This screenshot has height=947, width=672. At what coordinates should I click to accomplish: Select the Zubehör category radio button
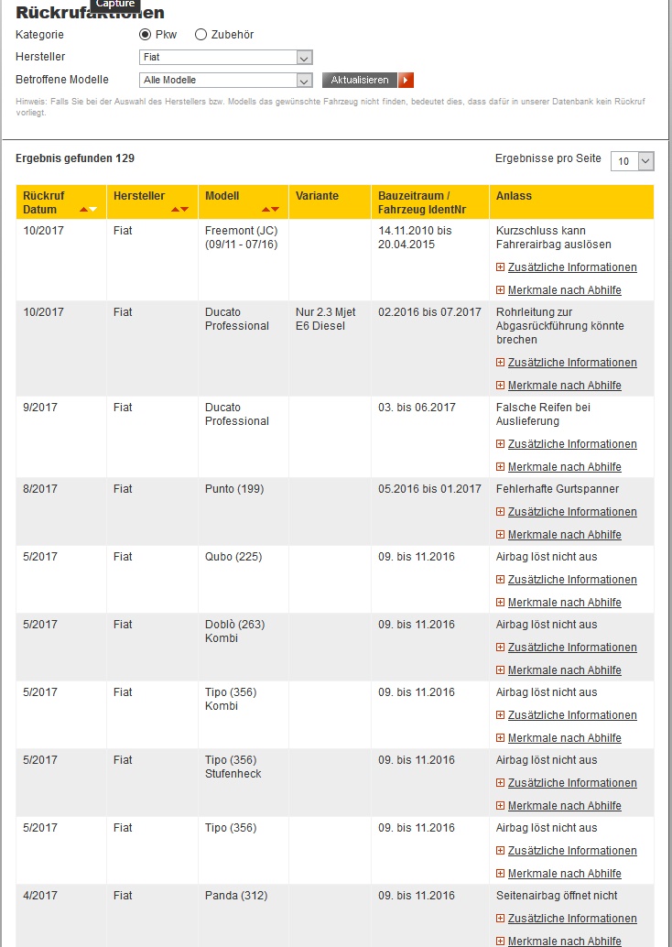click(x=201, y=35)
